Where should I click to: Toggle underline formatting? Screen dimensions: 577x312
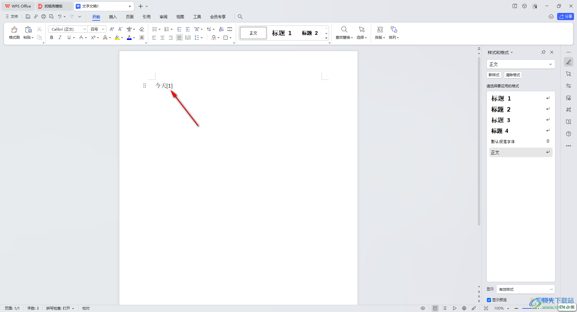[x=69, y=37]
